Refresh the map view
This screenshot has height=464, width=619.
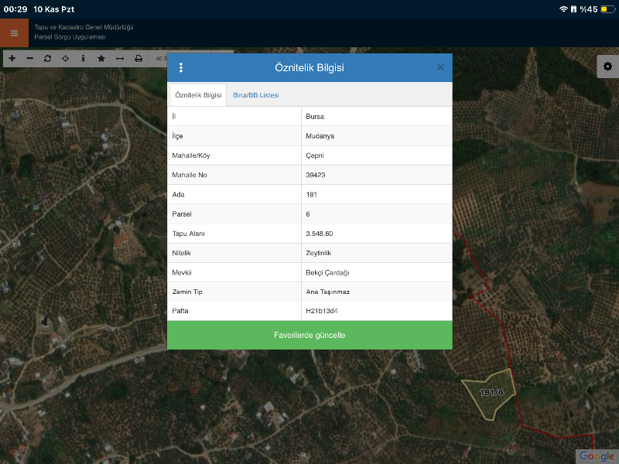click(48, 59)
